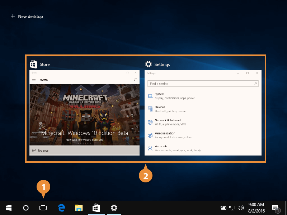
Task: Click the Settings title label above its thumbnail
Action: 162,64
